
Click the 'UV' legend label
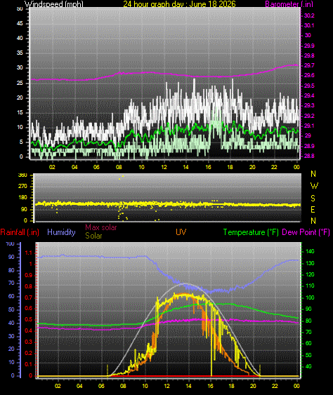[x=181, y=232]
